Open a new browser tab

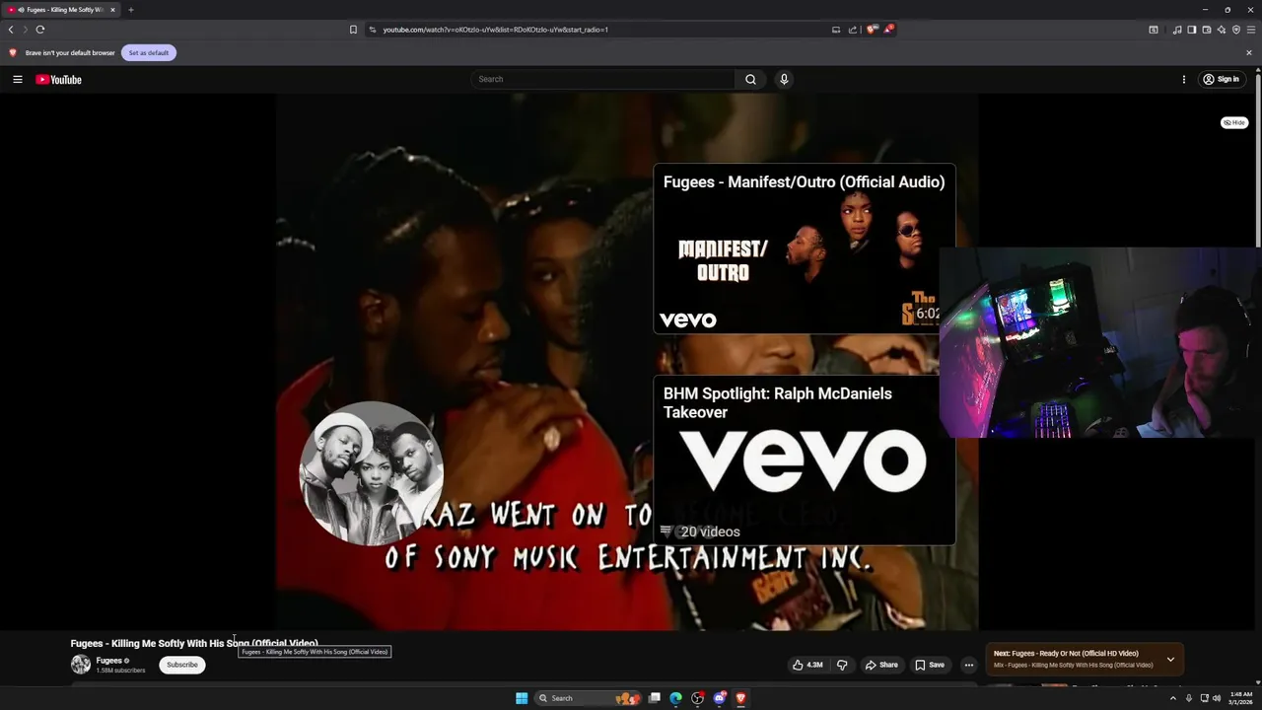pos(130,10)
